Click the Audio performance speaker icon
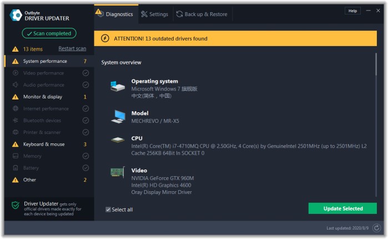388x239 pixels. [x=16, y=85]
